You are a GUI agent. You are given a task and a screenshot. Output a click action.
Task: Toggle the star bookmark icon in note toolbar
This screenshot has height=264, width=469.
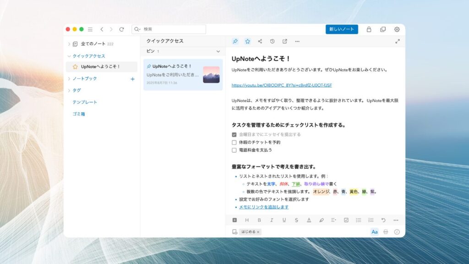click(247, 41)
